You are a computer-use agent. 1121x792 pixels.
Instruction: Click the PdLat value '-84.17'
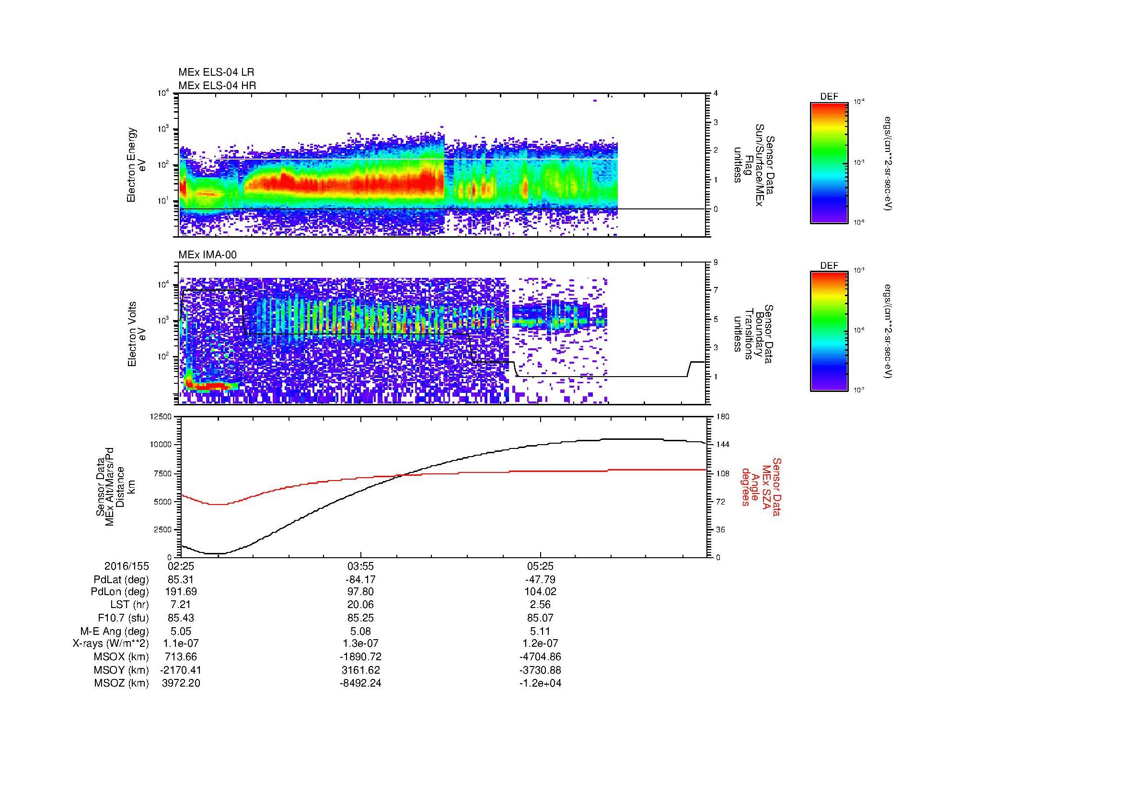point(360,580)
